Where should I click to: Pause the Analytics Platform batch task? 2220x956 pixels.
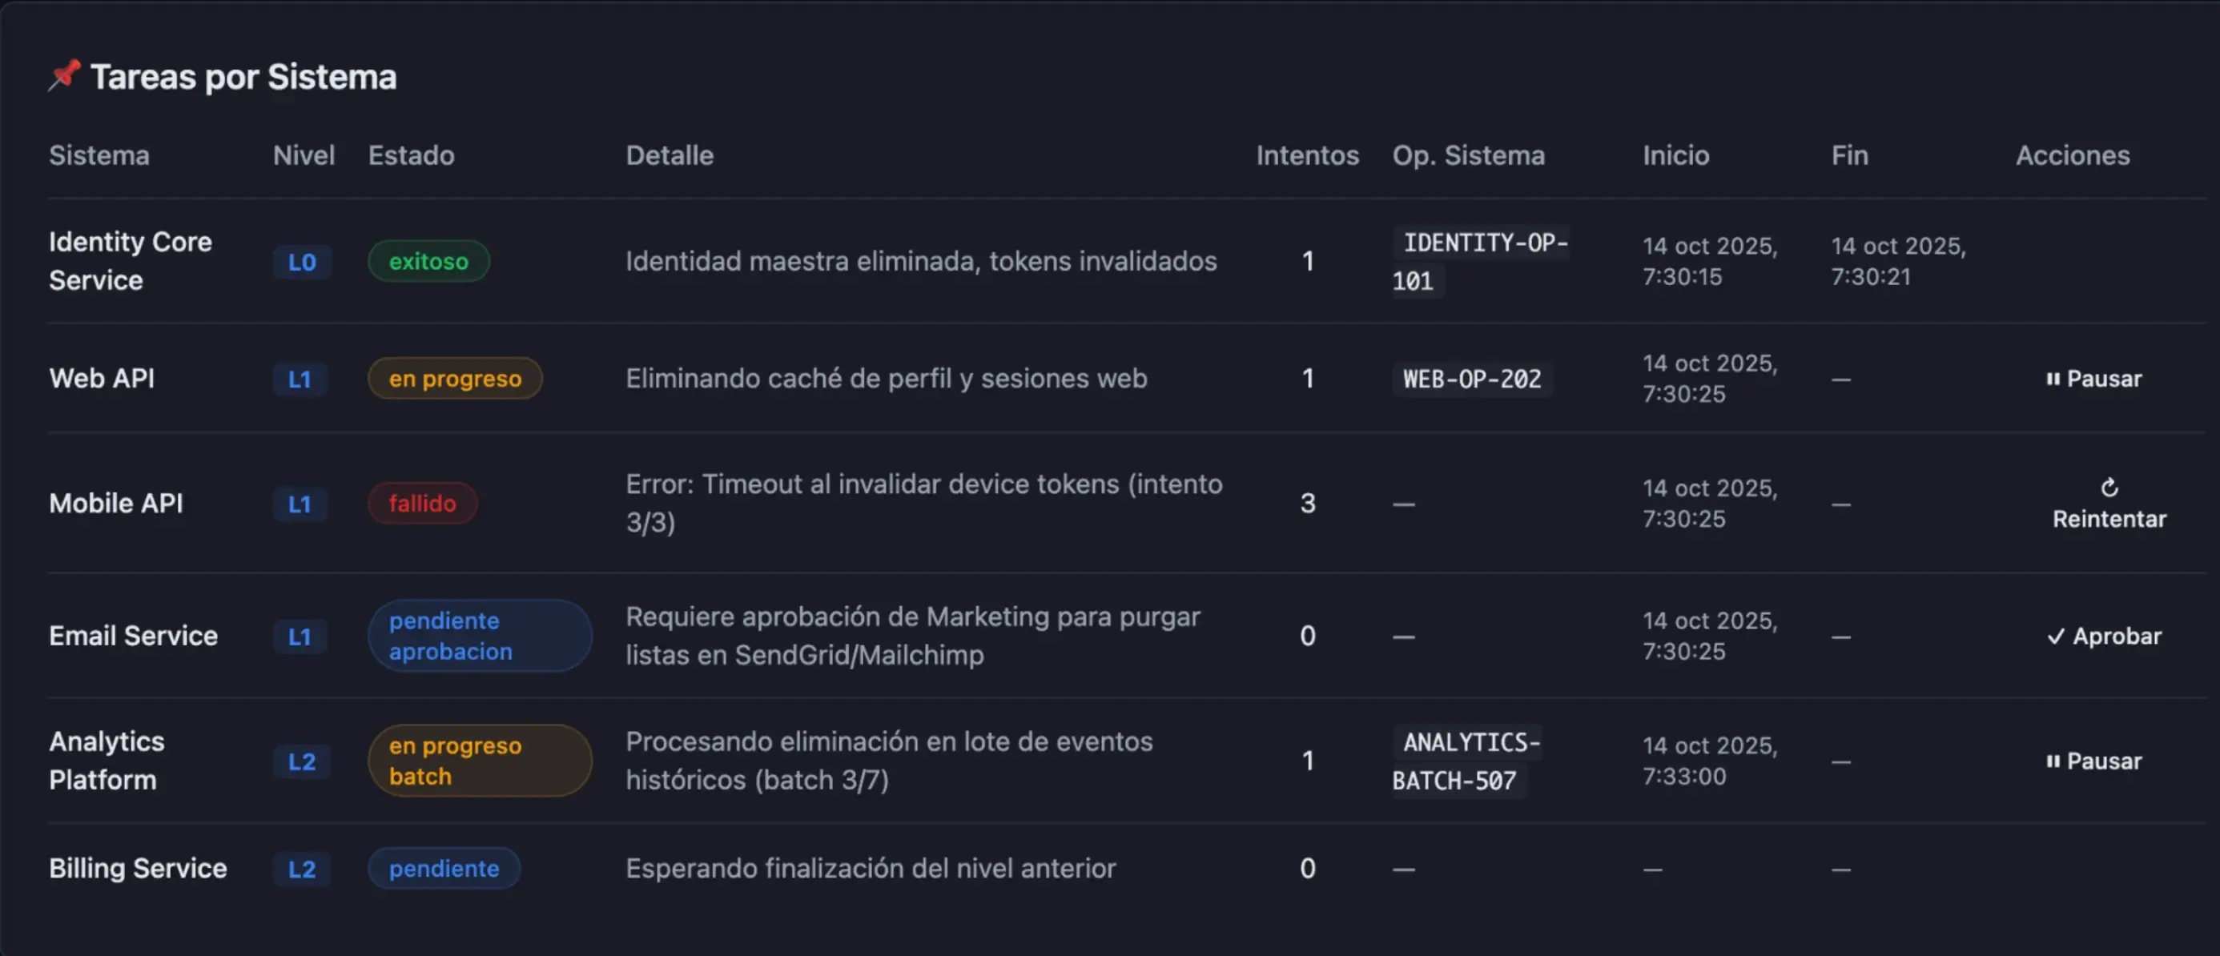(x=2093, y=761)
